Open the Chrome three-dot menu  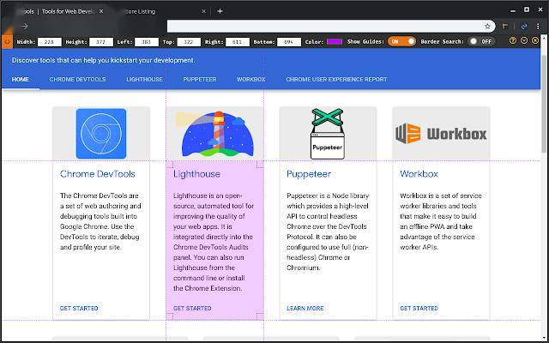(x=538, y=27)
